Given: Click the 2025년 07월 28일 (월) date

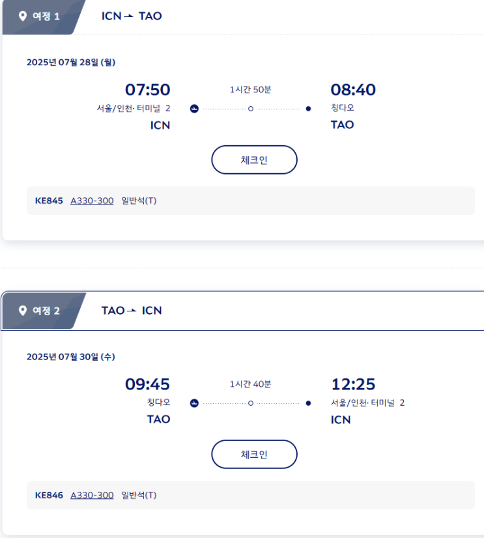Looking at the screenshot, I should coord(71,63).
